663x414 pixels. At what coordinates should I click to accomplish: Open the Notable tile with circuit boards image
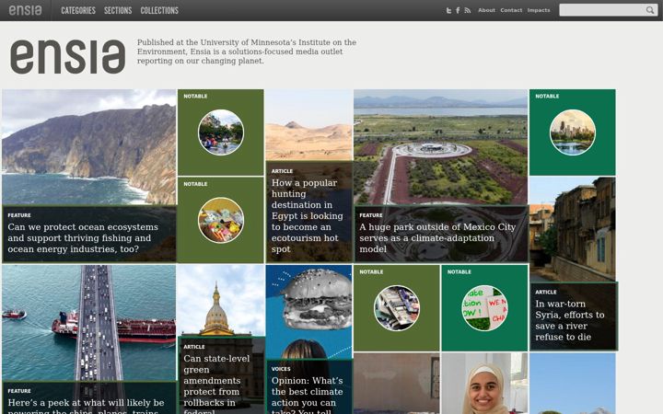[x=397, y=308]
